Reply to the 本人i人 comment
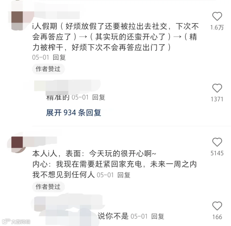Viewport: 231px width, 226px height. tap(124, 175)
